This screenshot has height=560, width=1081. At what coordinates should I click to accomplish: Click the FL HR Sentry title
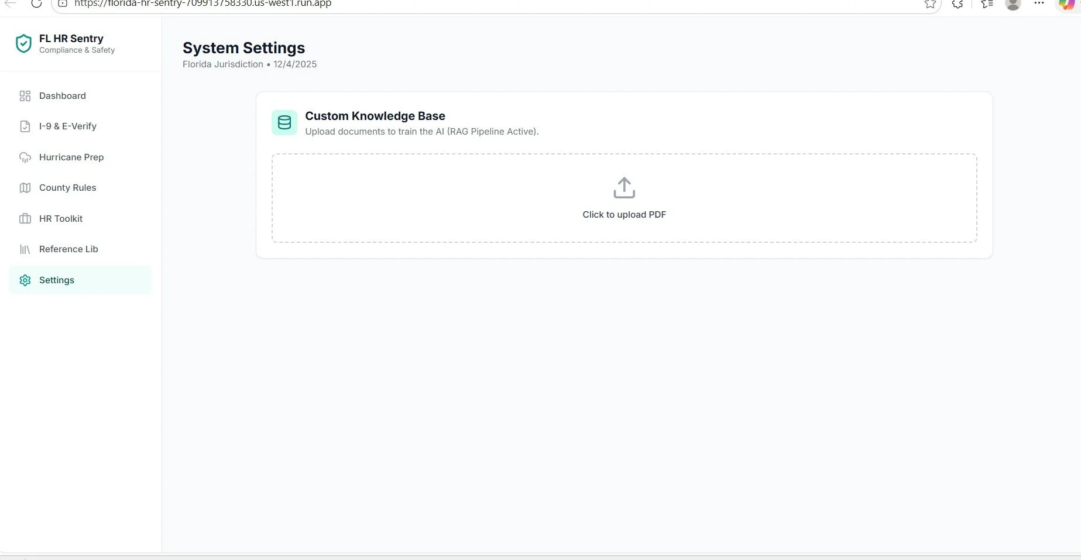[71, 39]
